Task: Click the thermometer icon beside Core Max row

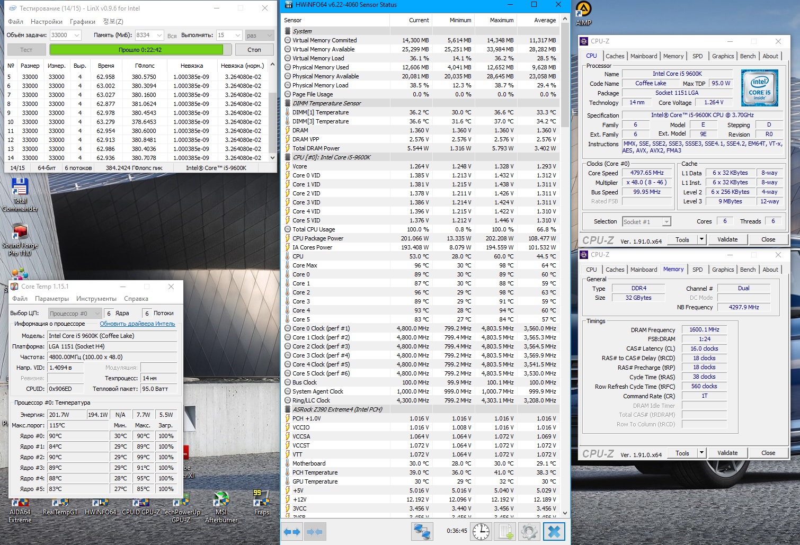Action: coord(288,265)
